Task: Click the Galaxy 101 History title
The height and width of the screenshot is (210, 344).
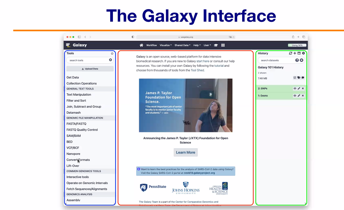Action: tap(270, 67)
